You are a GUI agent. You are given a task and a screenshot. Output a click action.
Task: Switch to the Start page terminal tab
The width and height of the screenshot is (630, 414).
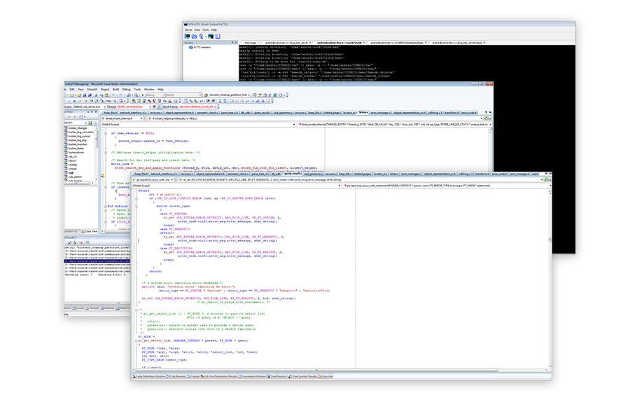click(x=251, y=42)
